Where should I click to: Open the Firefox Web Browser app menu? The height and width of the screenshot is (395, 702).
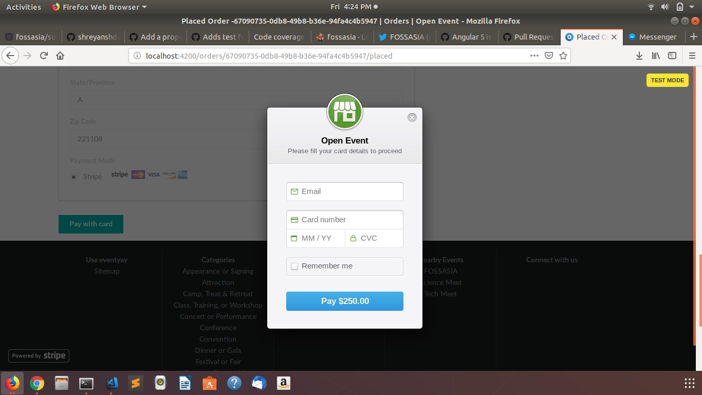(99, 7)
